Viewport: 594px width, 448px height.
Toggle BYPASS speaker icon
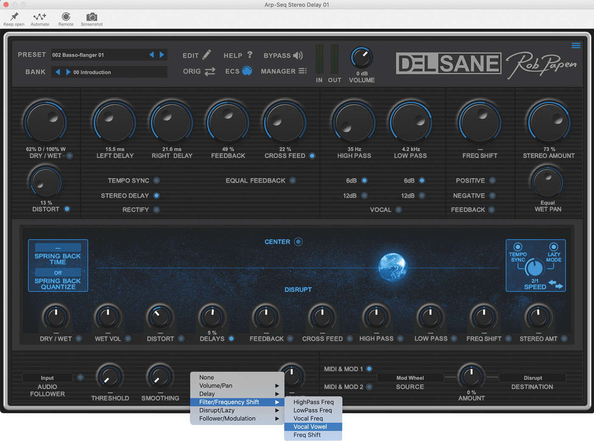pyautogui.click(x=298, y=55)
